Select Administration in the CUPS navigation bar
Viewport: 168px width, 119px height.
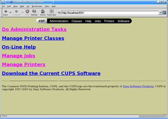click(x=59, y=21)
